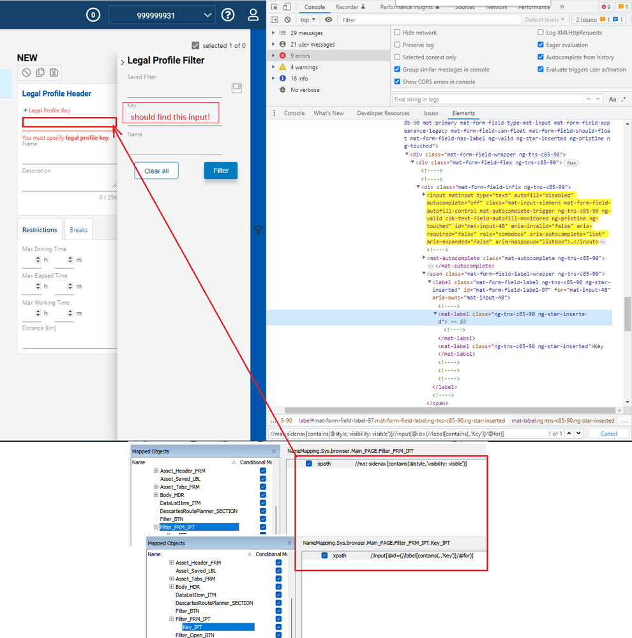Collapse the lower Mapped Objects panel
Screen dimensions: 632x638
coord(289,543)
